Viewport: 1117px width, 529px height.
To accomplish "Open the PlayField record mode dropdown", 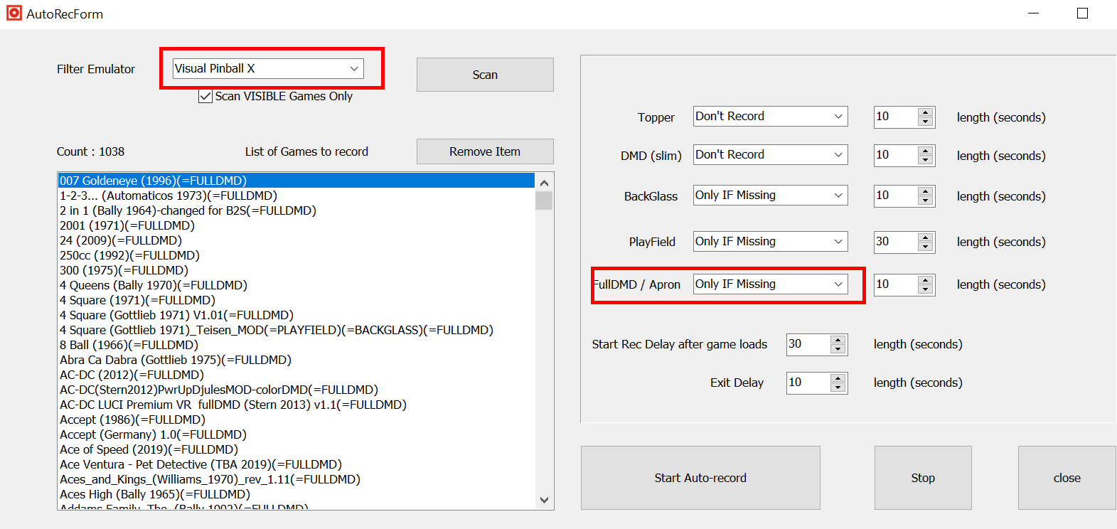I will (x=771, y=242).
